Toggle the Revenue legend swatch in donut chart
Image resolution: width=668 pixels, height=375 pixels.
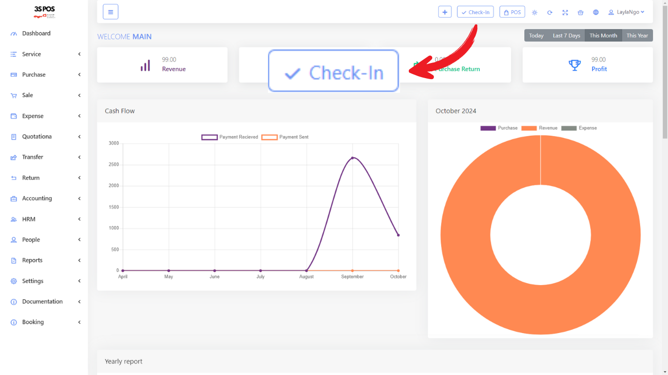[x=529, y=128]
